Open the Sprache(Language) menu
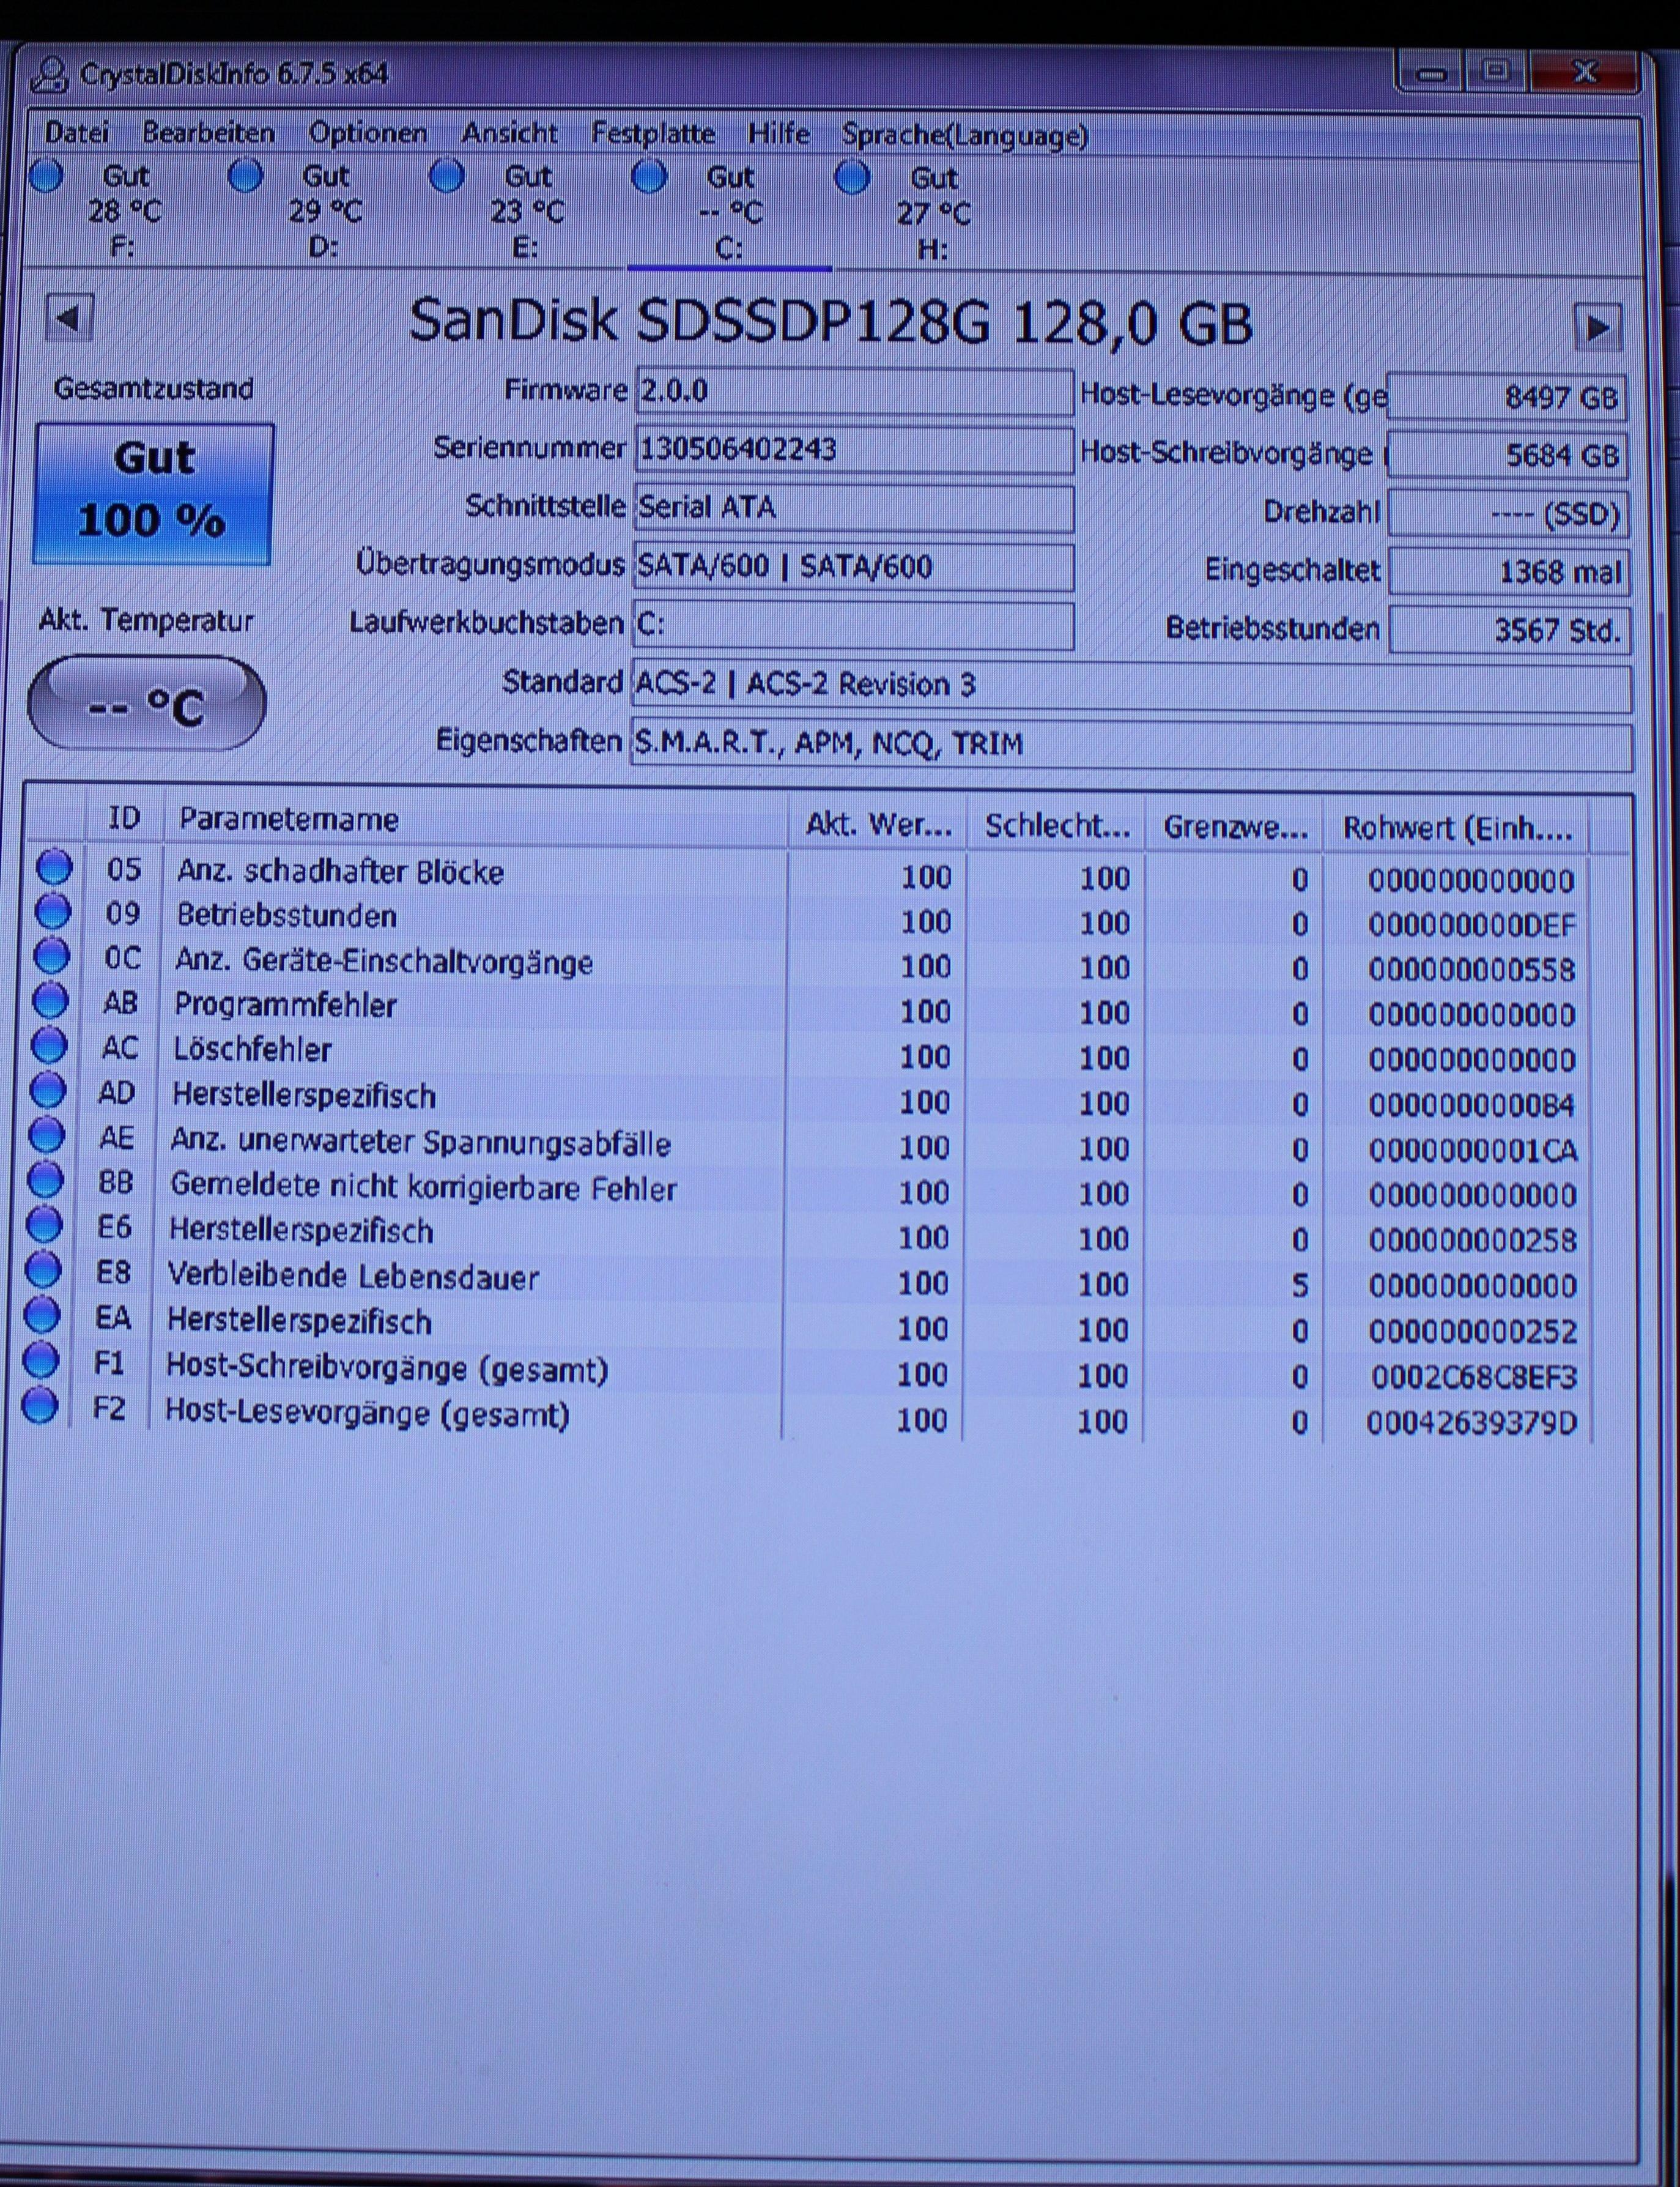 pyautogui.click(x=964, y=136)
